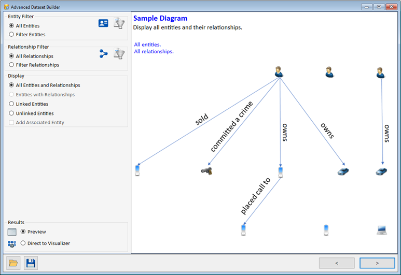Click 'Display all entities and their relationships.' text
The image size is (401, 275).
tap(187, 27)
